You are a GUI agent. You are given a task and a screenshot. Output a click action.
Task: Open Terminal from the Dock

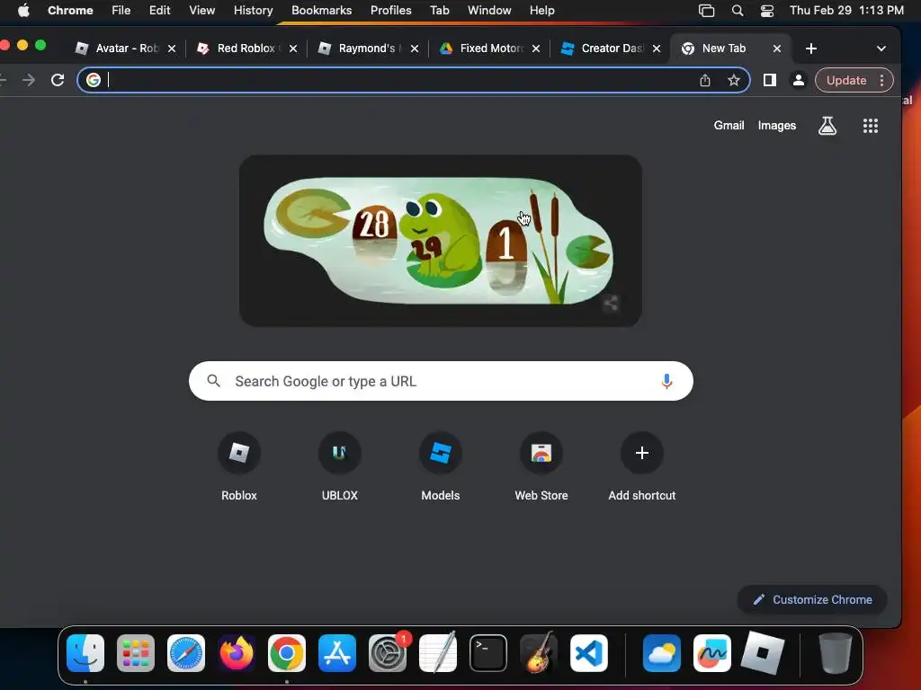(488, 653)
